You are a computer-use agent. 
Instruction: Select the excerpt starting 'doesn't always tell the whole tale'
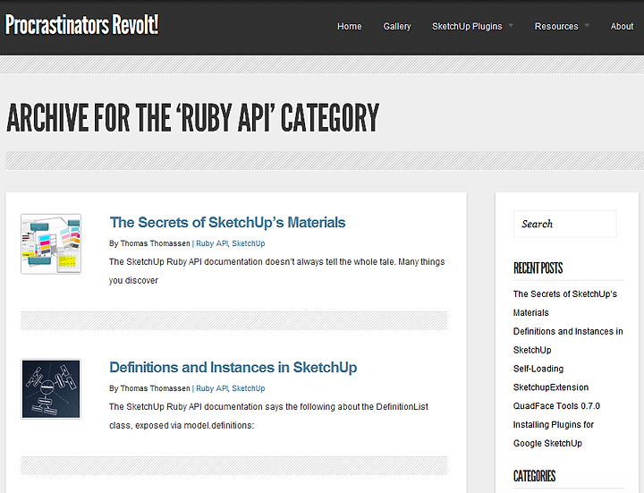click(276, 271)
